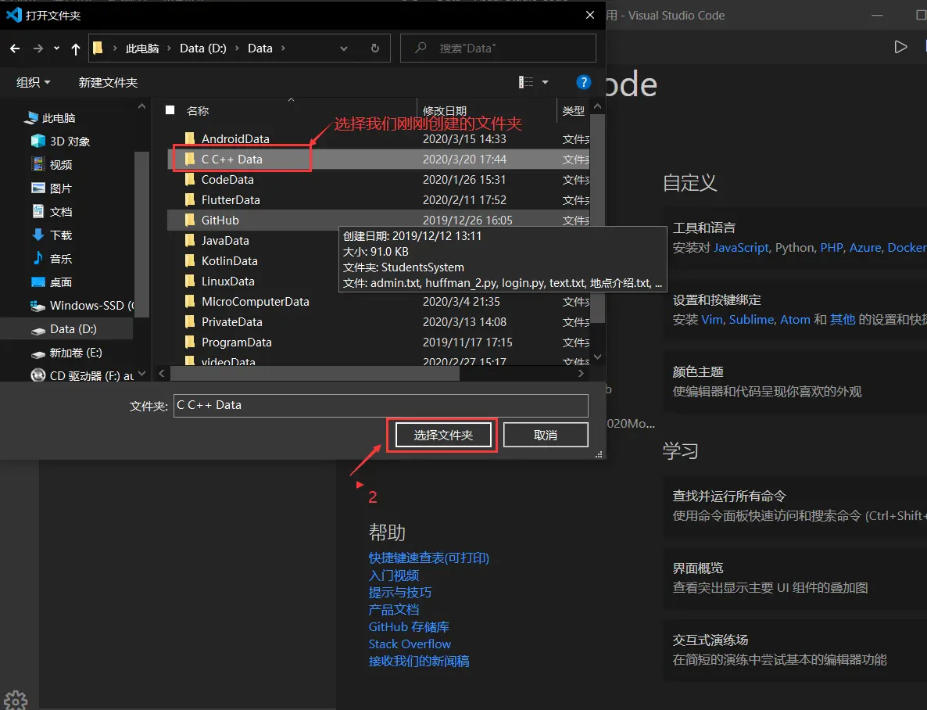Open 颜色主题 item in VS Code

[x=795, y=382]
